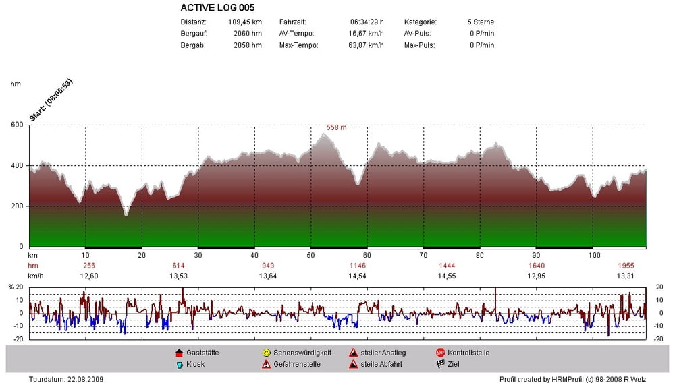The height and width of the screenshot is (383, 675).
Task: Click the 600 hm elevation axis label
Action: click(18, 125)
